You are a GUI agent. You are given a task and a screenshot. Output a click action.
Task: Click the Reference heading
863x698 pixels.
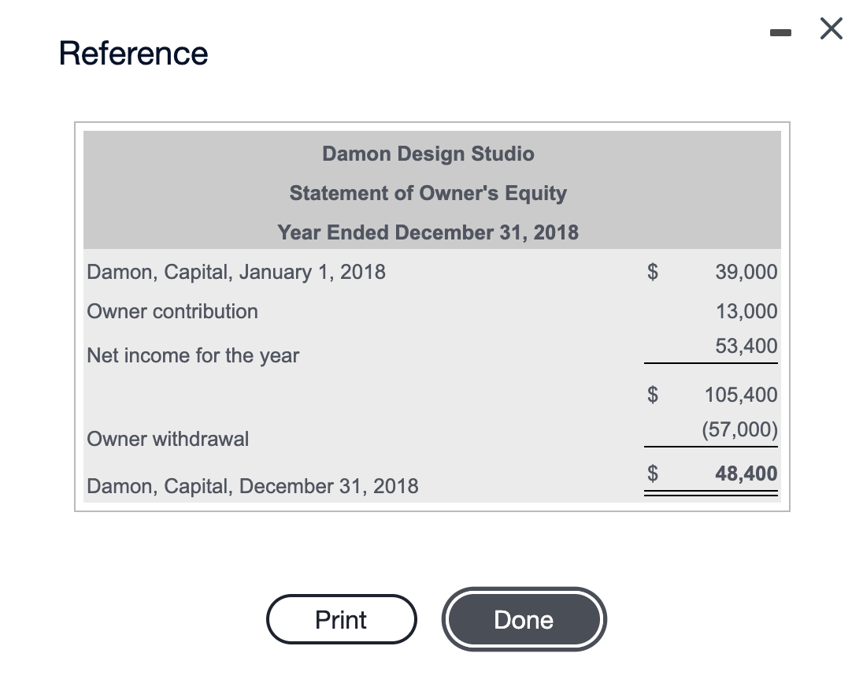(133, 53)
